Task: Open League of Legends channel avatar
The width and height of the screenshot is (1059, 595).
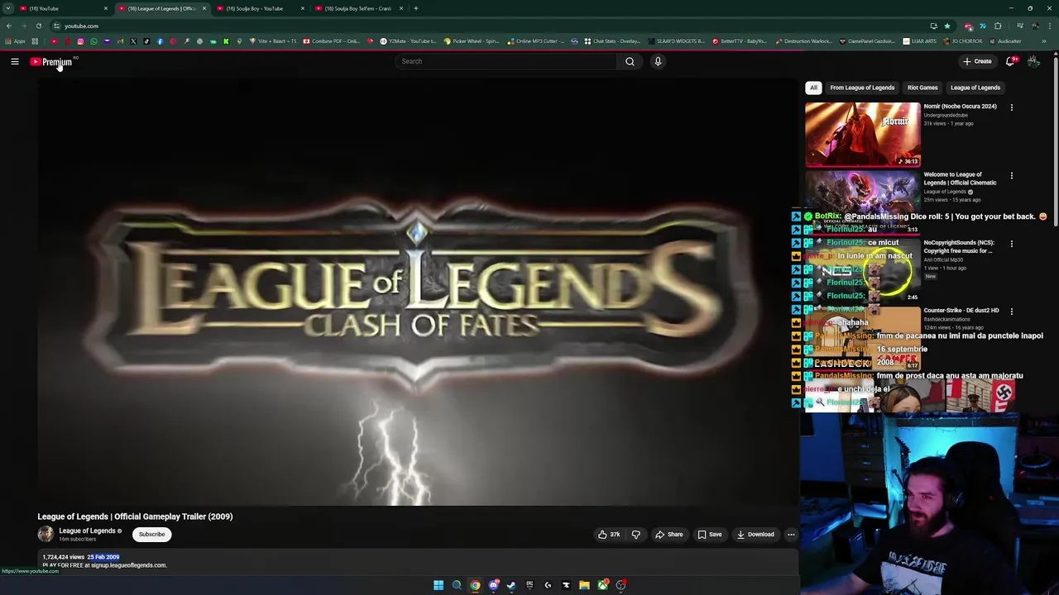Action: (x=46, y=535)
